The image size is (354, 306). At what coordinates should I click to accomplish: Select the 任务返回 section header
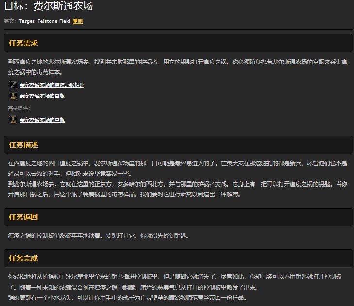click(23, 217)
